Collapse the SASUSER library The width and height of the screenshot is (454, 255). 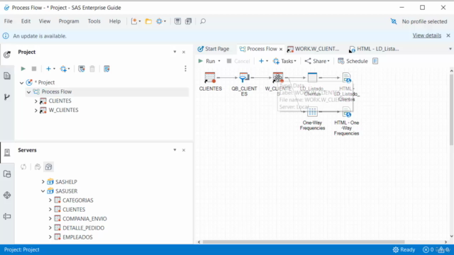[43, 191]
